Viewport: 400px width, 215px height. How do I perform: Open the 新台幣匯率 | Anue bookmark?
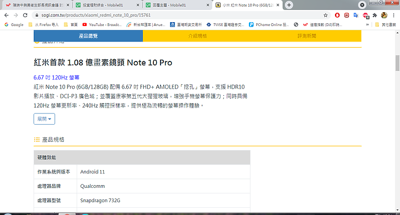(x=146, y=25)
